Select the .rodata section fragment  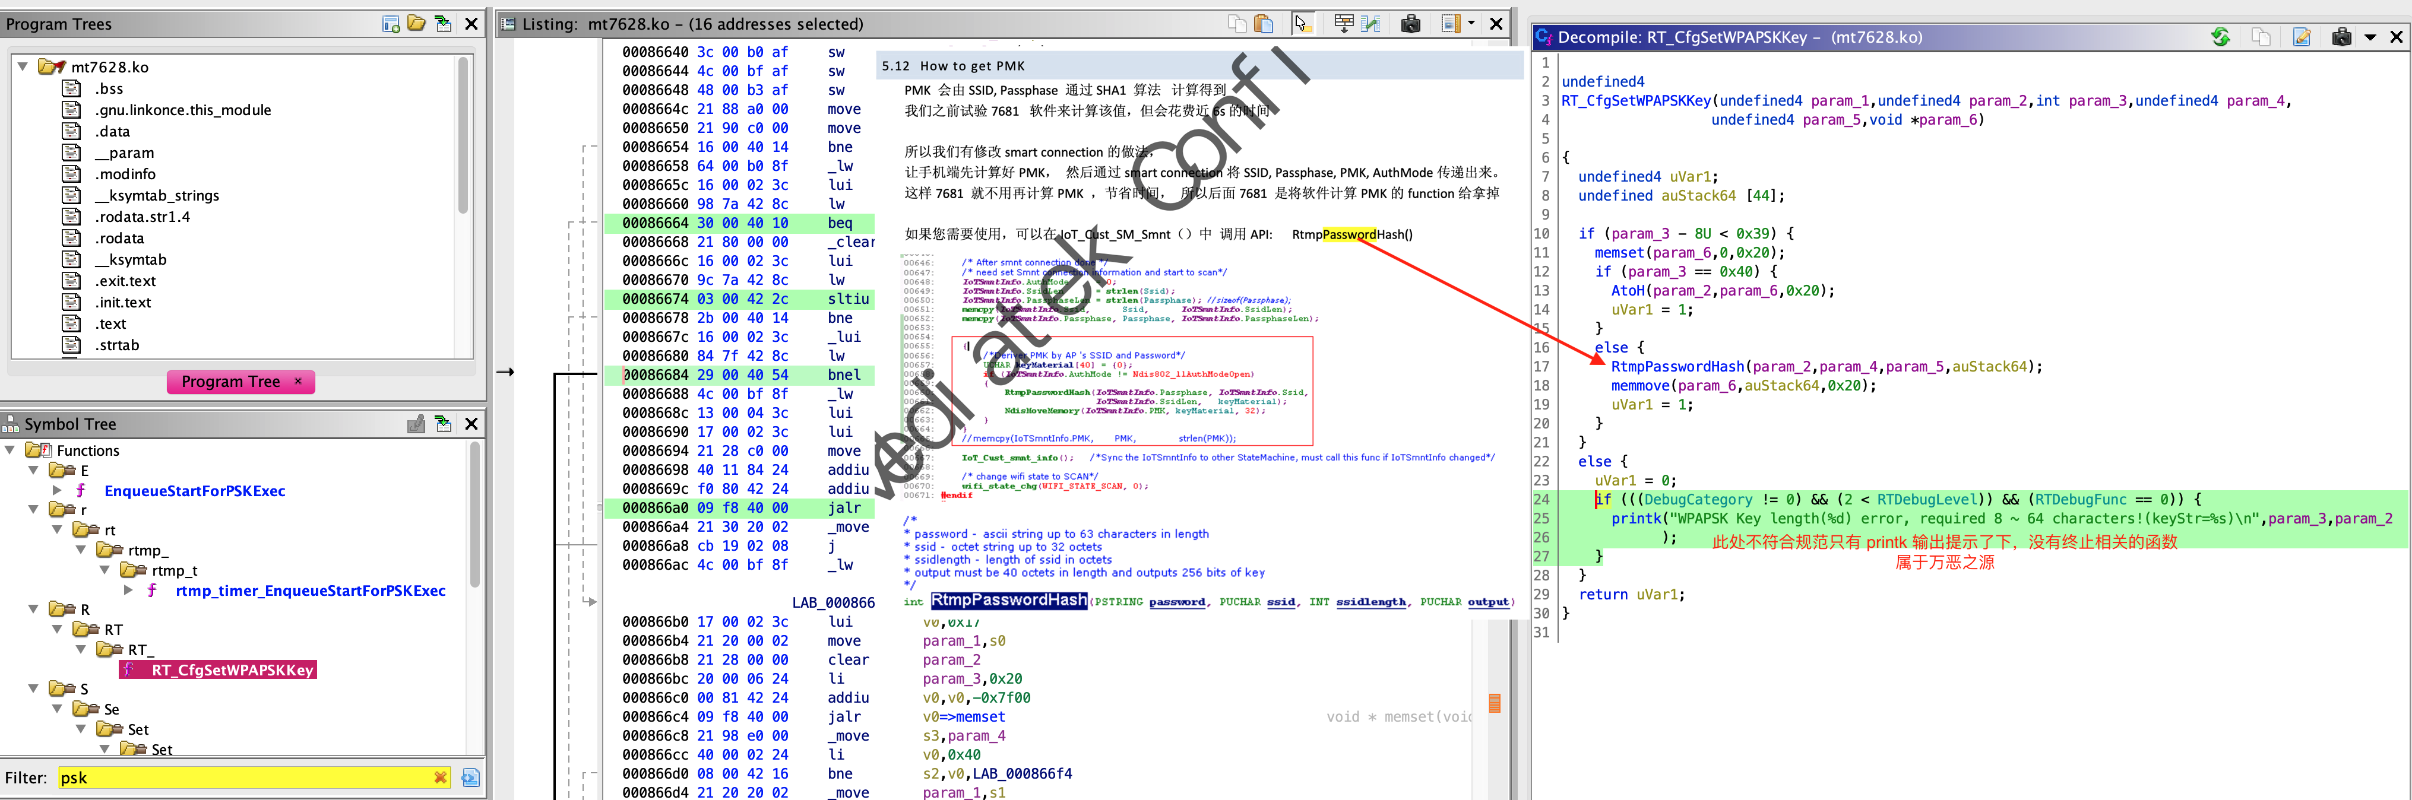pyautogui.click(x=120, y=239)
